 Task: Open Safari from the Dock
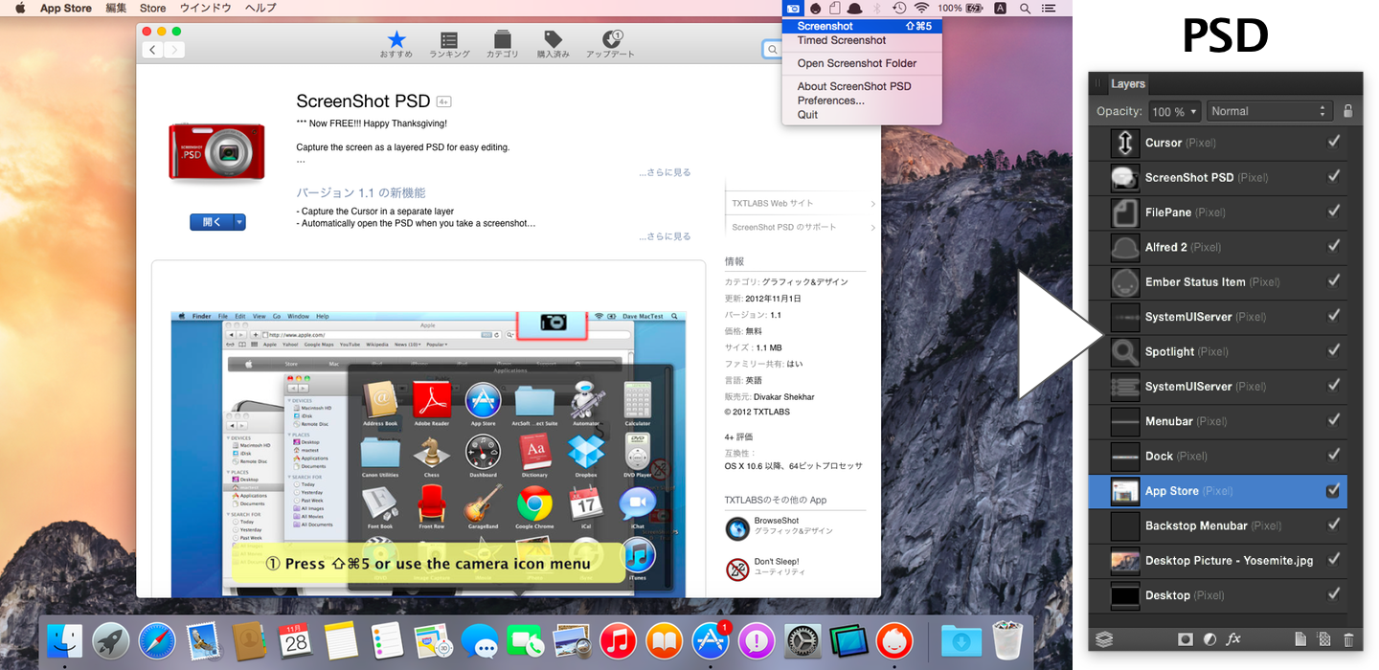157,640
